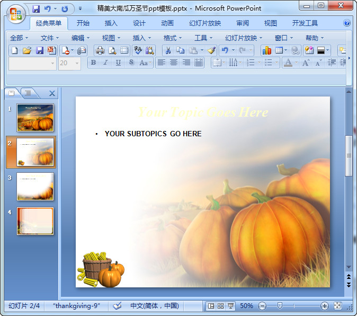
Task: Toggle Underline formatting
Action: [118, 63]
